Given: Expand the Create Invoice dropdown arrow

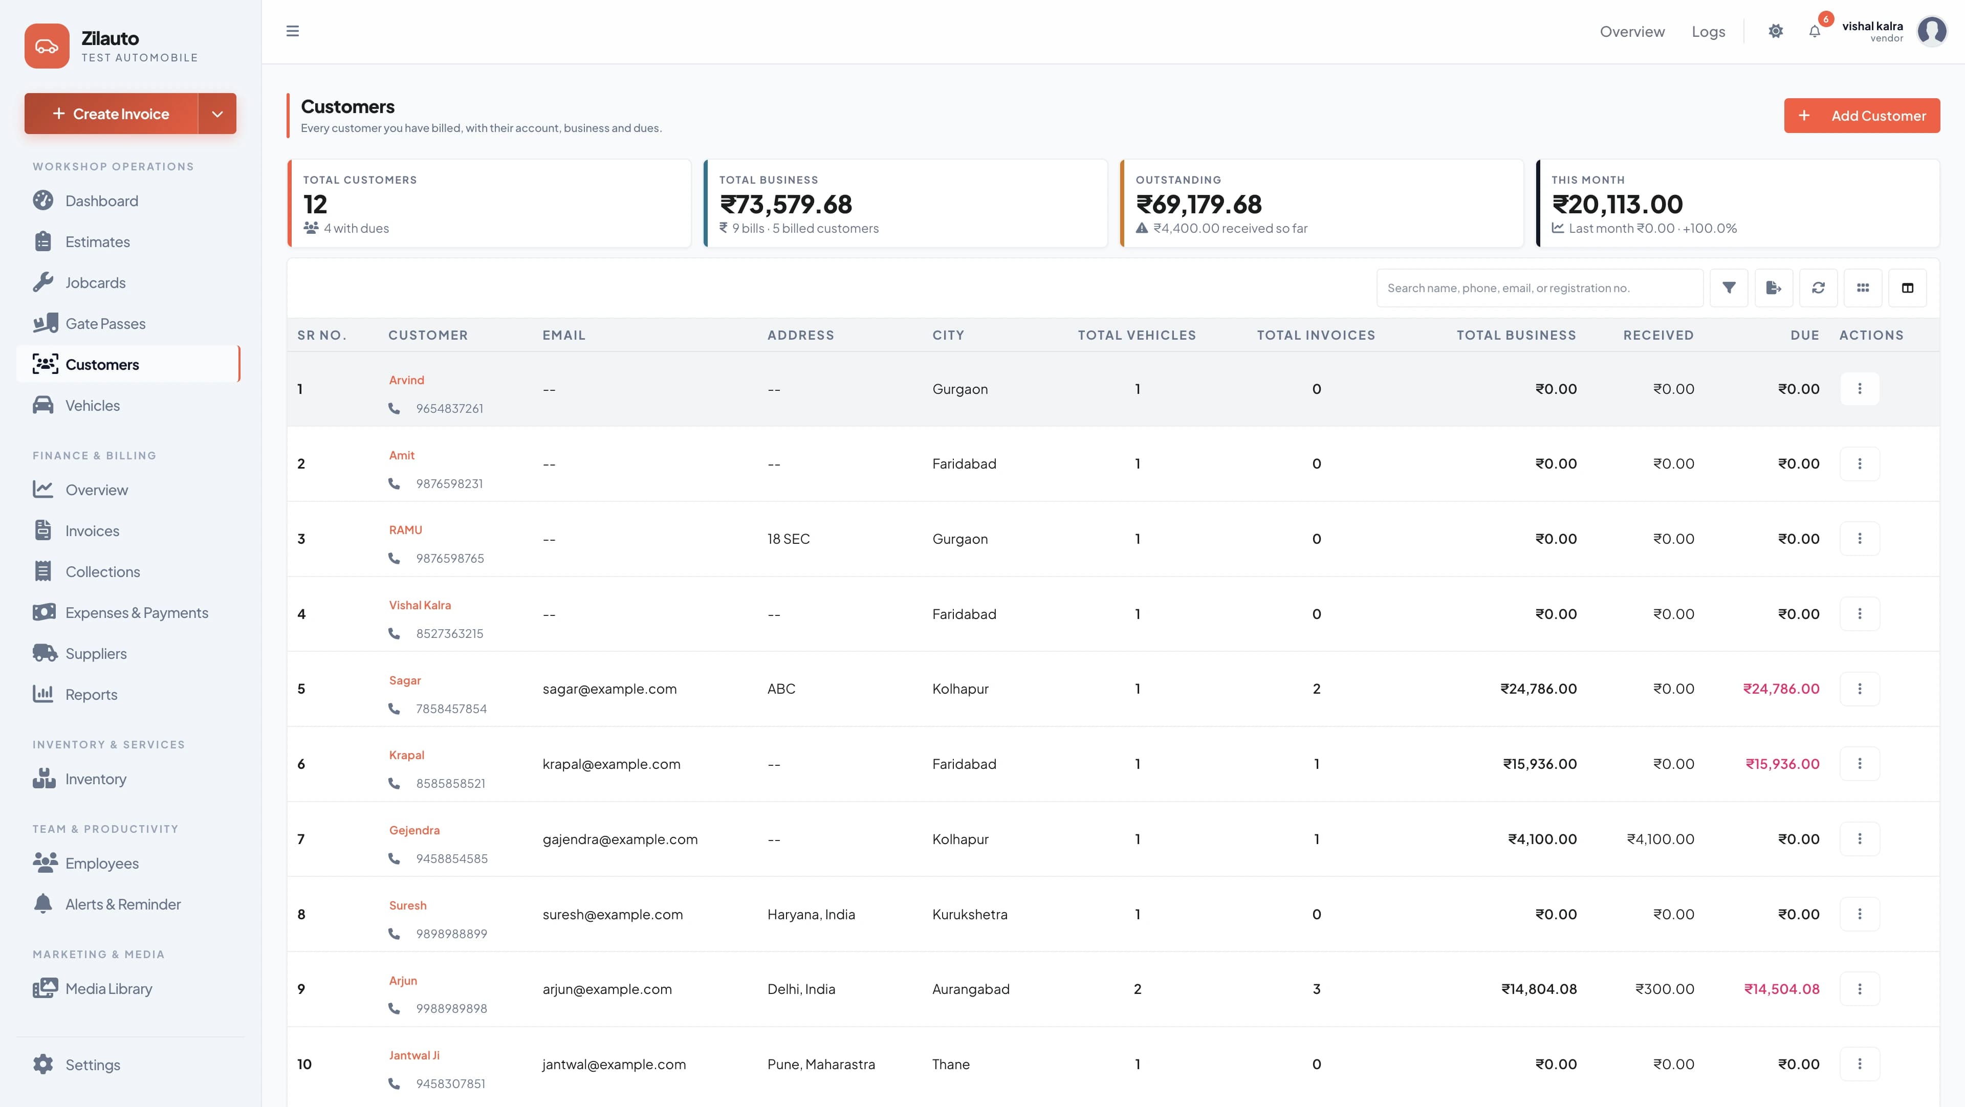Looking at the screenshot, I should [x=217, y=114].
